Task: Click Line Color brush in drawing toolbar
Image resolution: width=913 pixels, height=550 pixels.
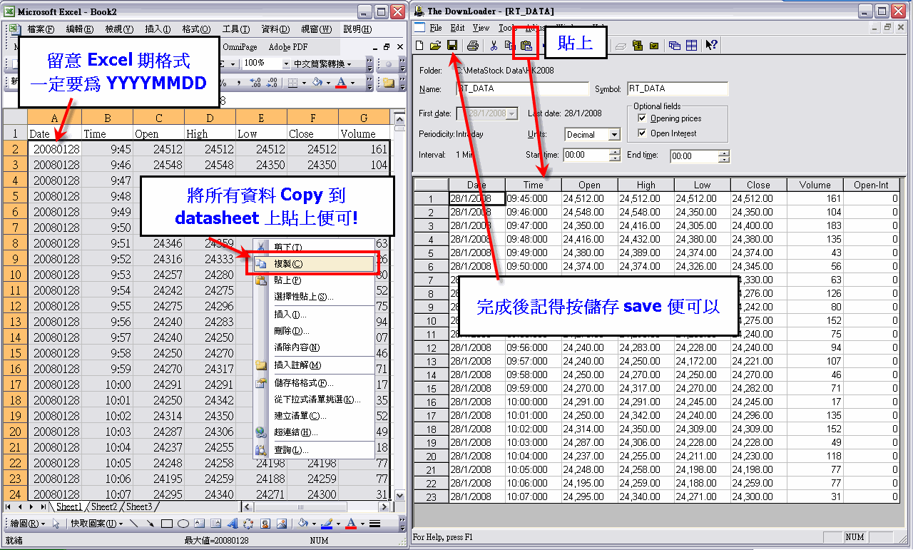Action: 327,524
